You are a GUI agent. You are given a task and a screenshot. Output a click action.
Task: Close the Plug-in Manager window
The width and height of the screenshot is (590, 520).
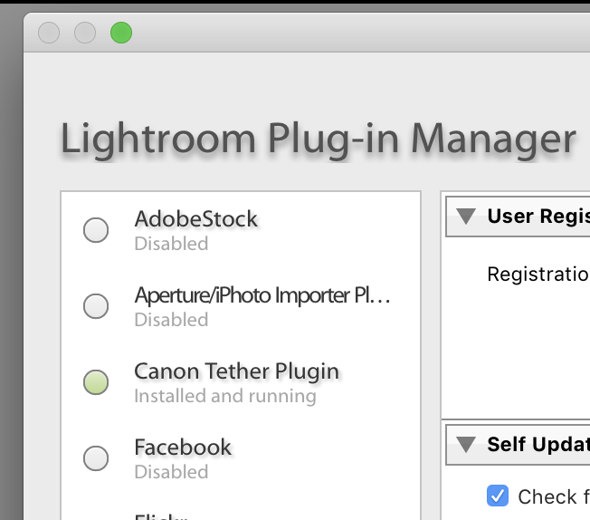pos(49,34)
